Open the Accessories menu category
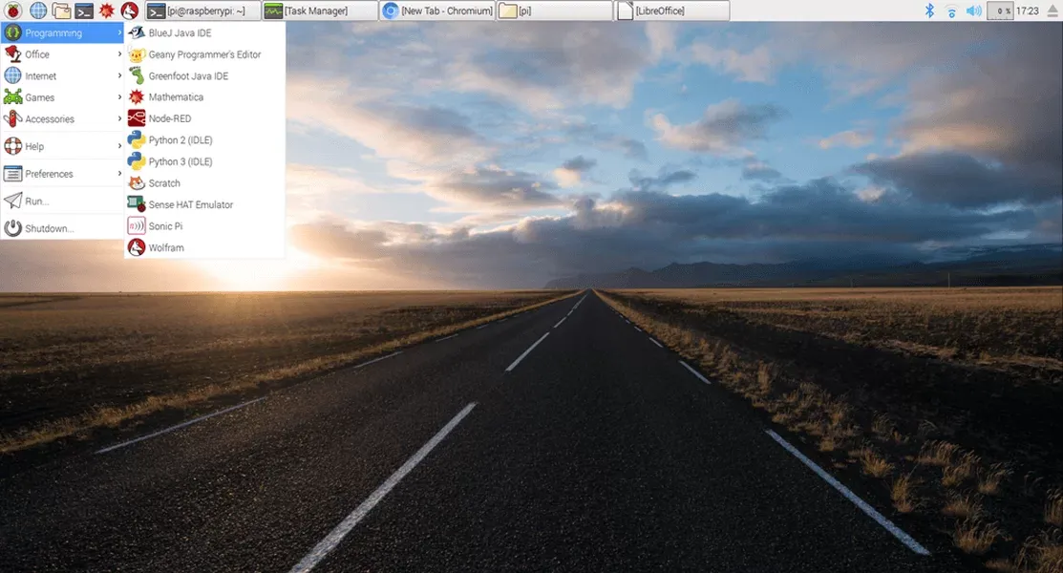This screenshot has height=573, width=1063. 62,118
